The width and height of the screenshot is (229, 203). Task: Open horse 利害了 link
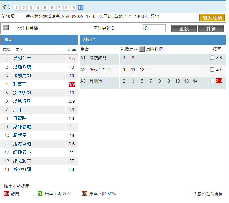coord(20,84)
